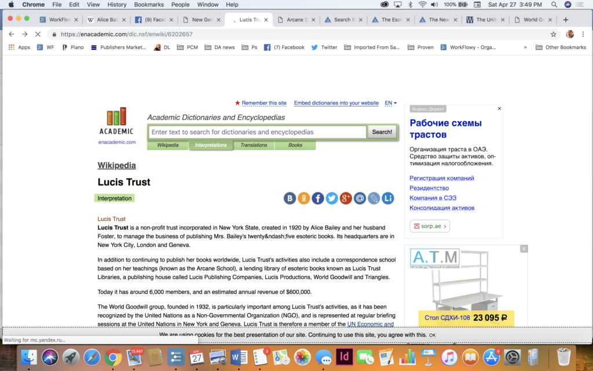The width and height of the screenshot is (593, 371).
Task: Open the Other Bookmarks folder
Action: [x=561, y=48]
